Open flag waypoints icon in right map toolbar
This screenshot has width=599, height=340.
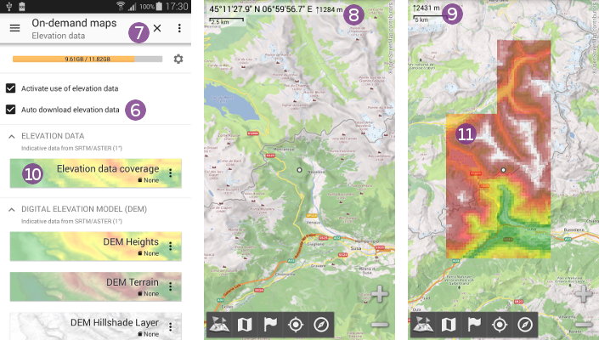pyautogui.click(x=474, y=325)
